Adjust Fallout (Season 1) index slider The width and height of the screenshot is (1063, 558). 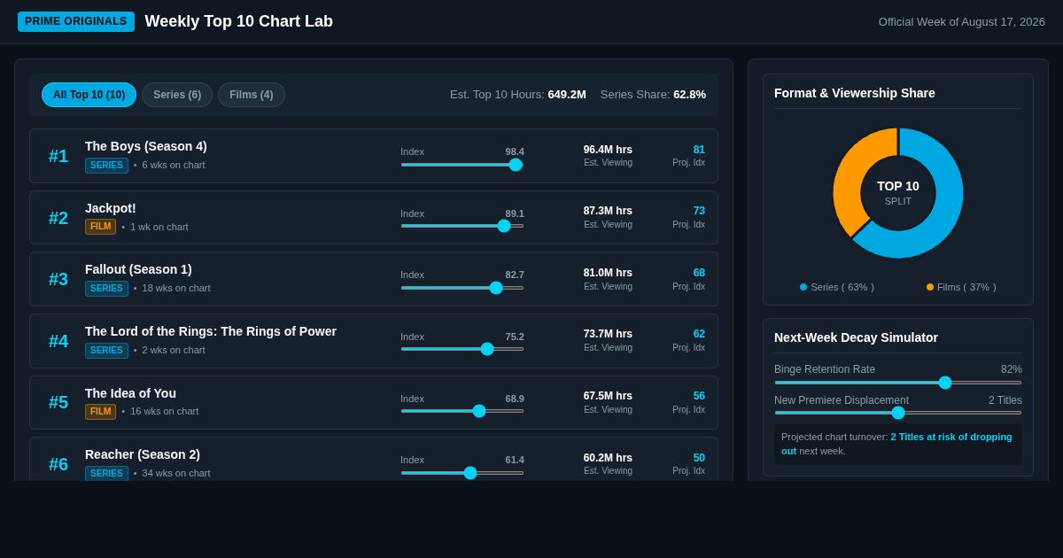pos(462,288)
